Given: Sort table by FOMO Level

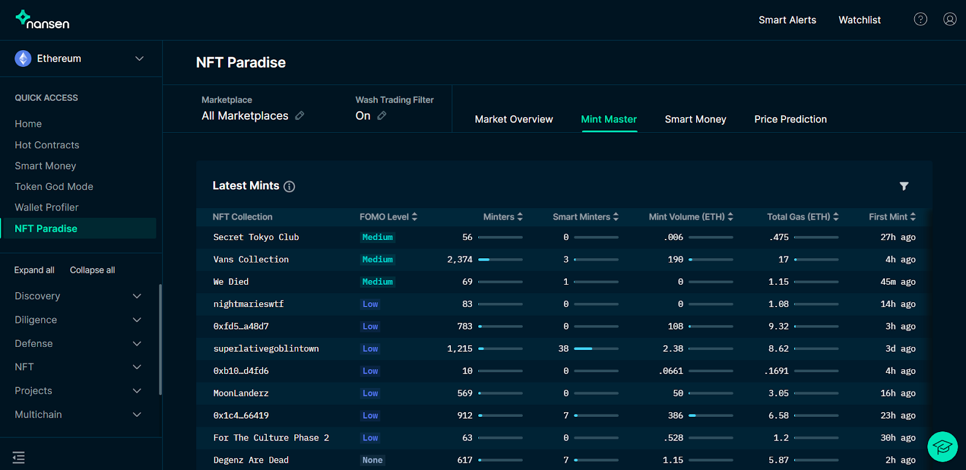Looking at the screenshot, I should coord(388,217).
